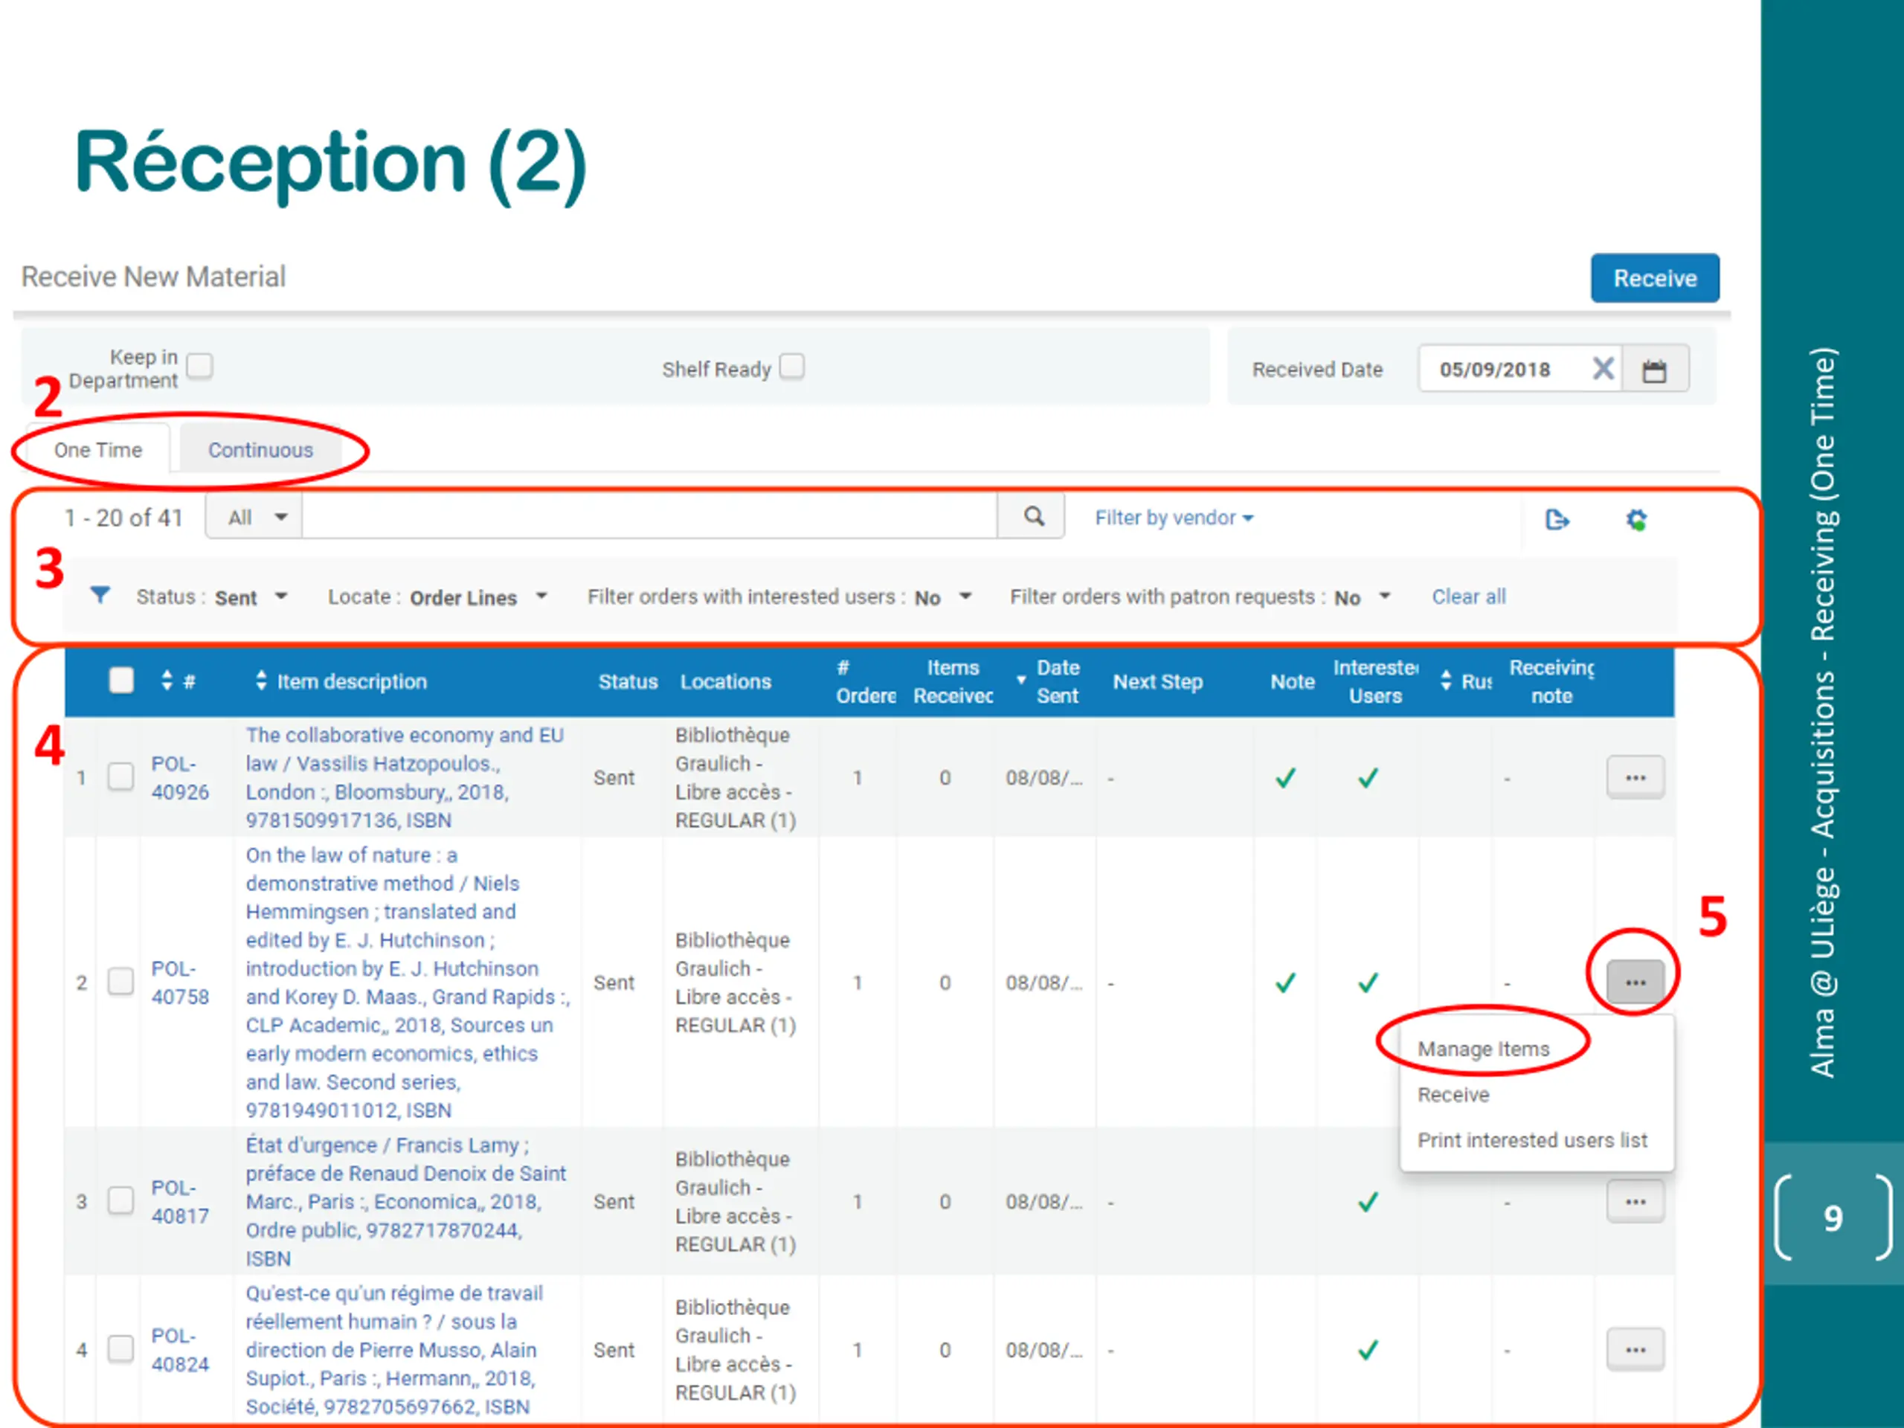
Task: Tick the Shelf Ready checkbox
Action: point(792,367)
